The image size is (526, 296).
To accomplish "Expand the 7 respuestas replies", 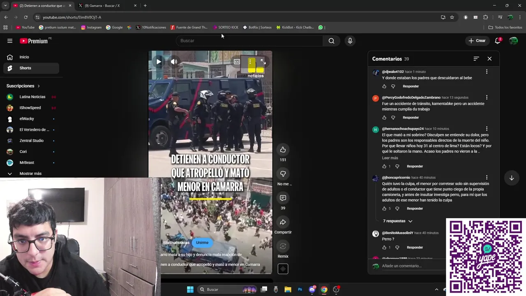I will pyautogui.click(x=397, y=221).
